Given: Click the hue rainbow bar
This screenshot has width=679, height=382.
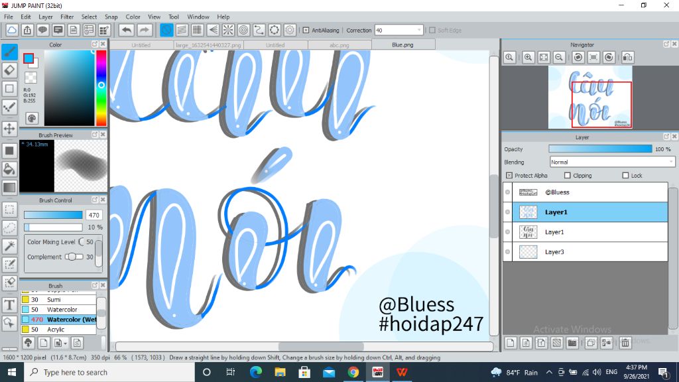Looking at the screenshot, I should (x=101, y=88).
